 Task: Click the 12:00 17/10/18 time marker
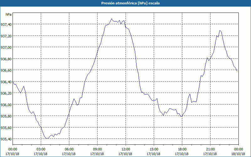coord(125,152)
